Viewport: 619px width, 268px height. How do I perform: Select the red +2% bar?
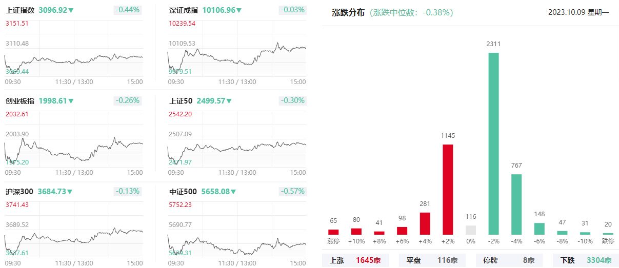tap(448, 189)
